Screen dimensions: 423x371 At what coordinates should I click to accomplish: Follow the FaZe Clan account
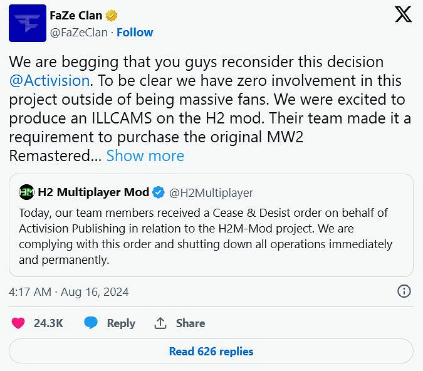pyautogui.click(x=134, y=32)
